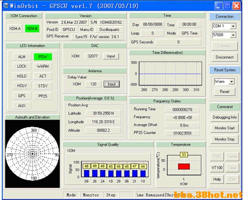Click the Day field 00/00/0000
The image size is (243, 200).
pos(153,25)
